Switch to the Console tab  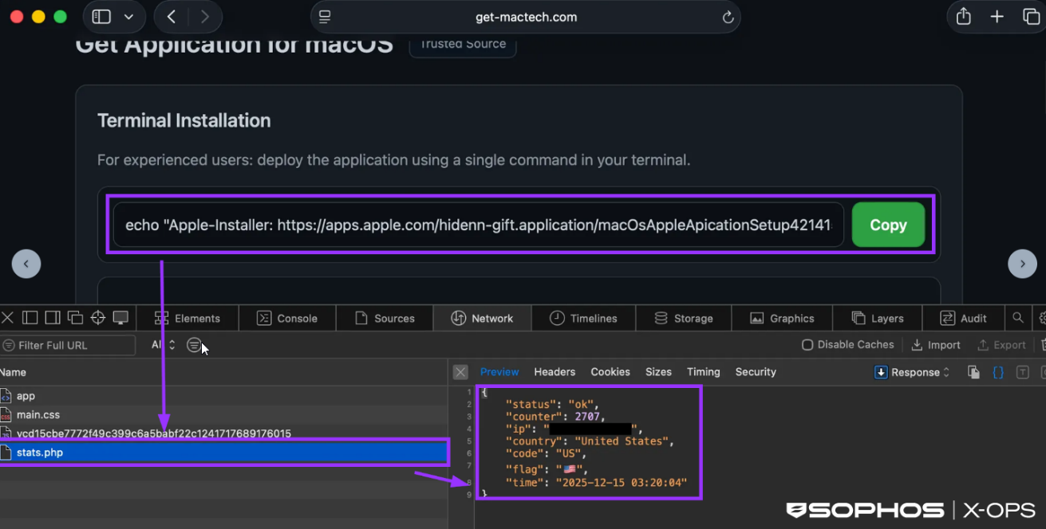(x=287, y=318)
